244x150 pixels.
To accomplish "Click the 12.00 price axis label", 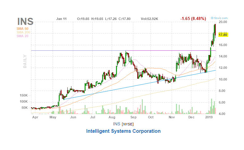I will [x=223, y=68].
